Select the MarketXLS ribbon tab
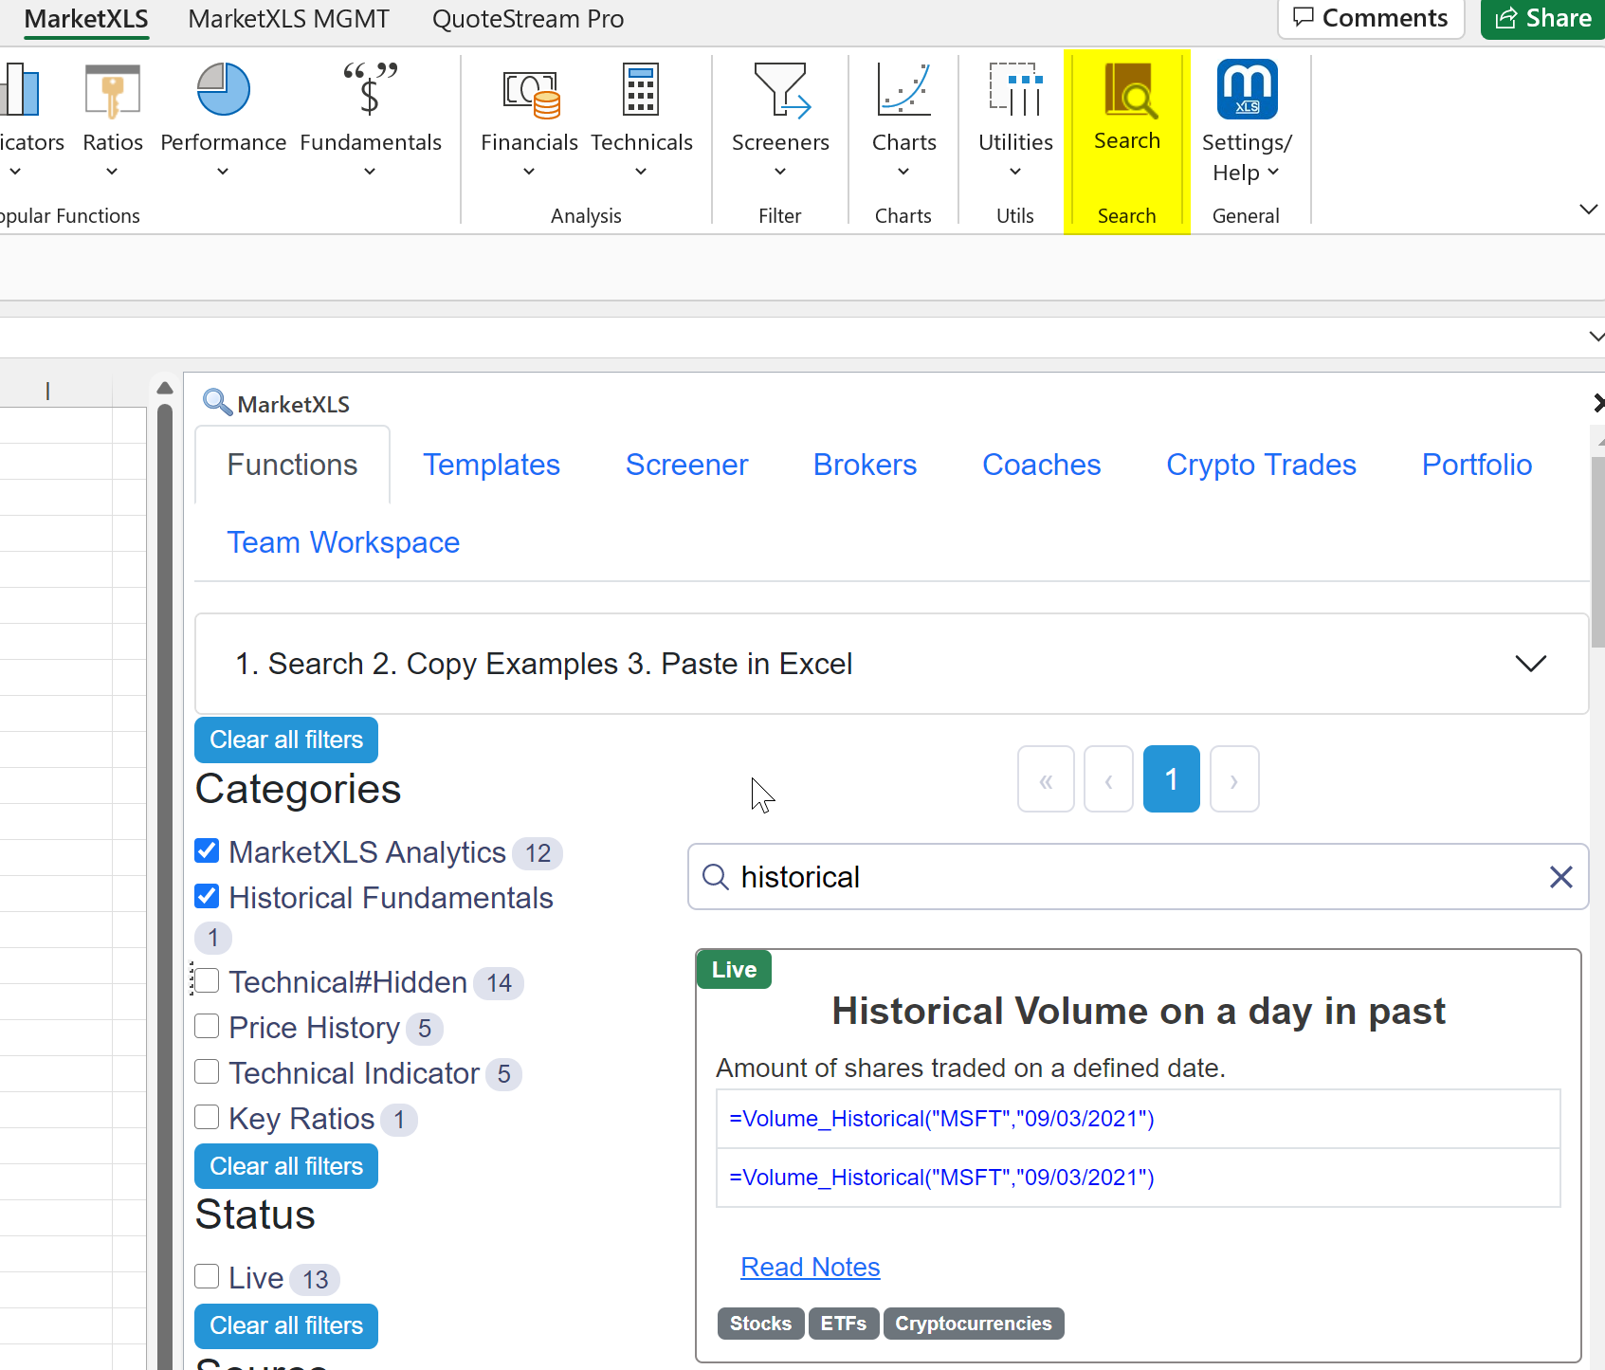This screenshot has width=1605, height=1370. tap(86, 19)
